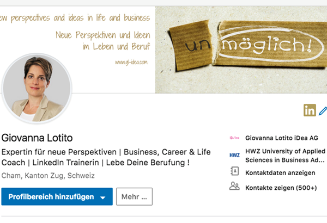This screenshot has height=223, width=327.
Task: Expand the Profilbereich hinzufügen dropdown arrow
Action: click(x=102, y=197)
